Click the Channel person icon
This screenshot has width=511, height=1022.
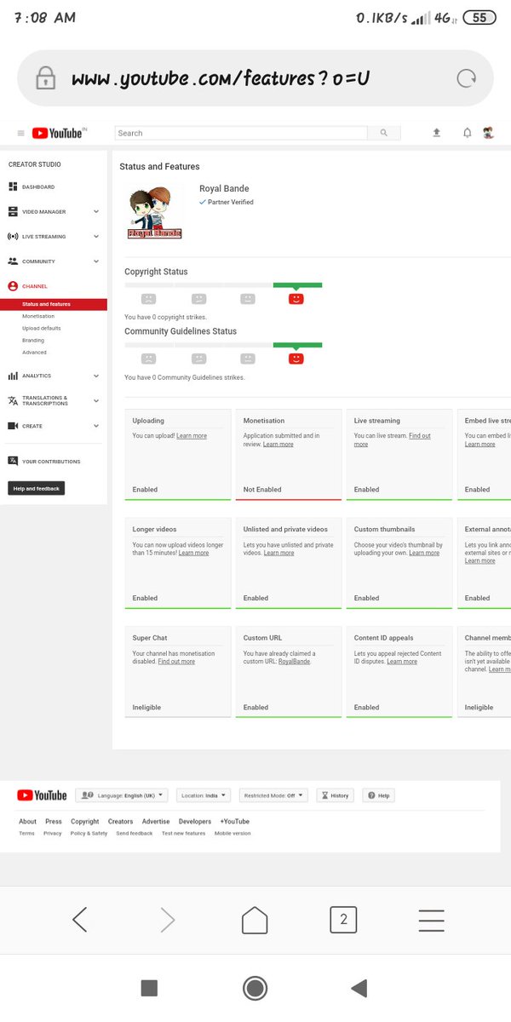point(13,286)
